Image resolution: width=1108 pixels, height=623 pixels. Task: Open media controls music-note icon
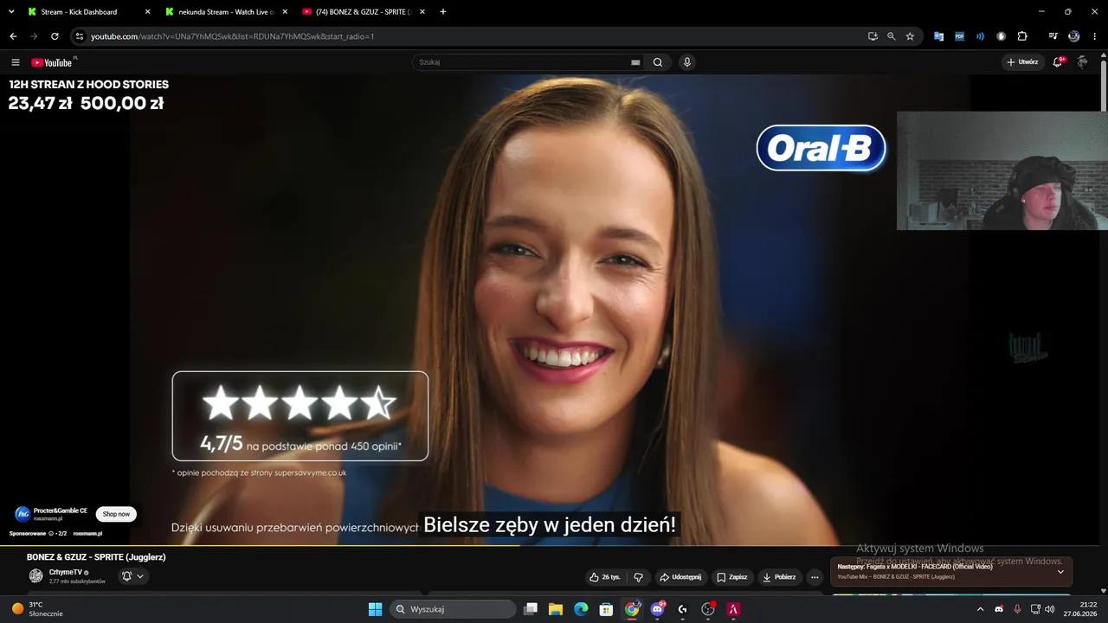tap(1053, 36)
